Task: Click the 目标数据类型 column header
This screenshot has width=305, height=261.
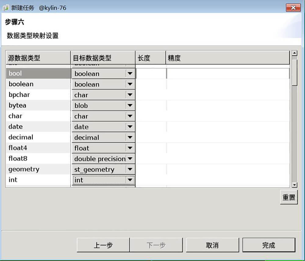Action: [103, 58]
